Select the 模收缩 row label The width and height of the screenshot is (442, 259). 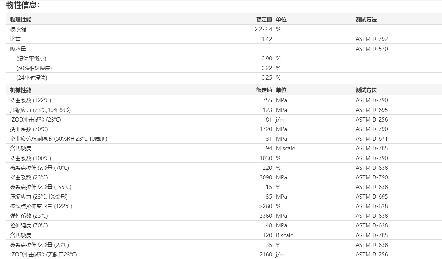point(18,29)
